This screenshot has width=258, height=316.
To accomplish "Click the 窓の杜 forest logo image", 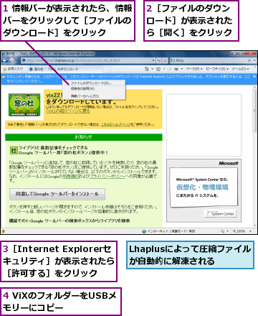I will click(24, 105).
